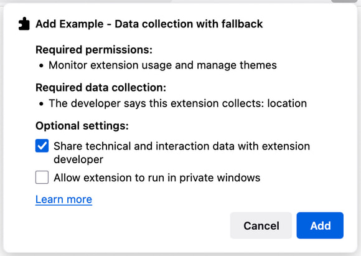
Task: Open the Learn more link
Action: tap(63, 199)
